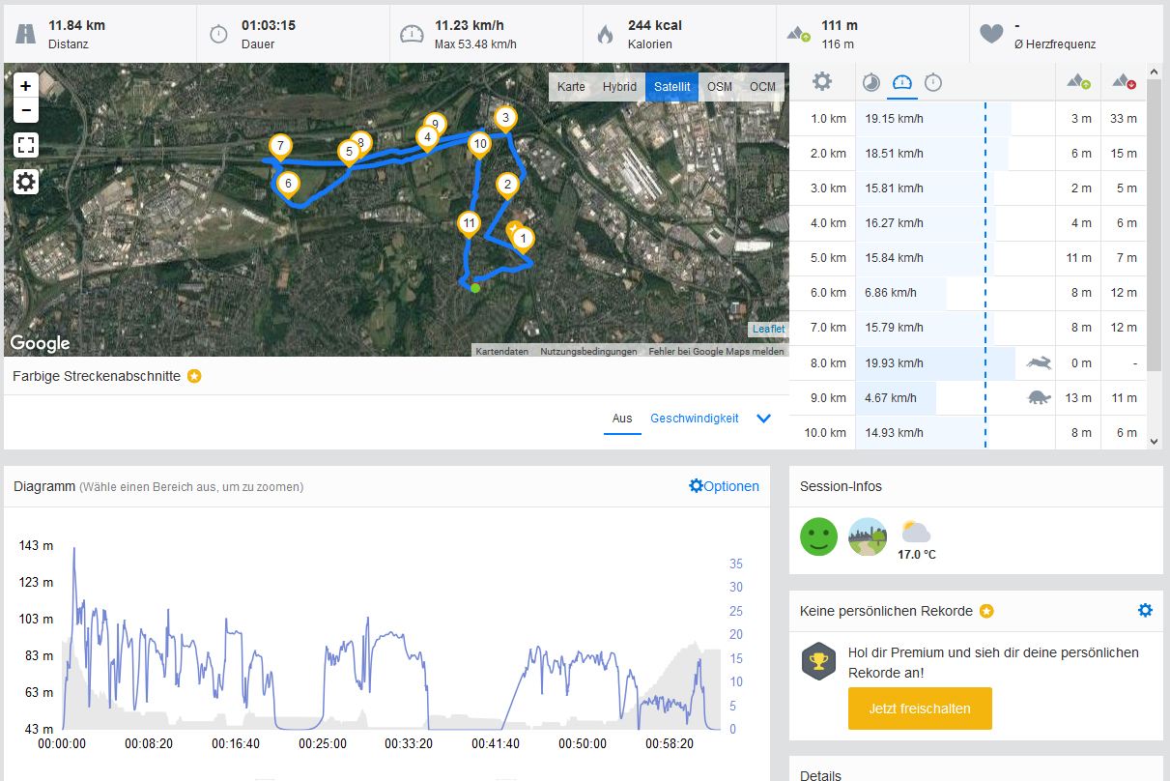Viewport: 1170px width, 781px height.
Task: Click the Google logo on map
Action: [x=40, y=343]
